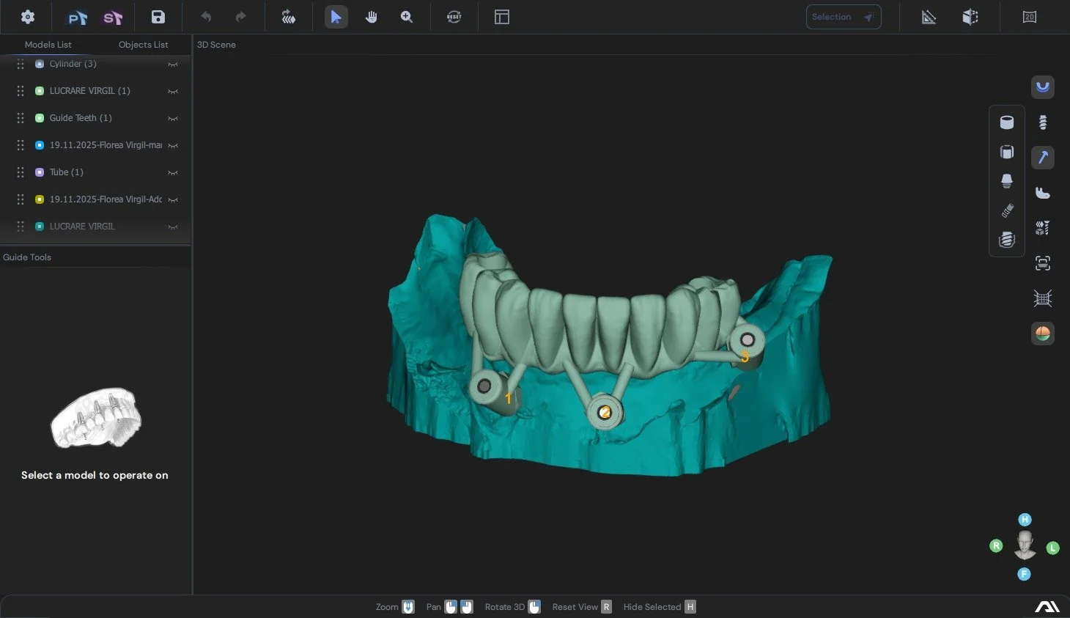The image size is (1070, 618).
Task: Open the mesh grid tool on the right panel
Action: 1042,298
